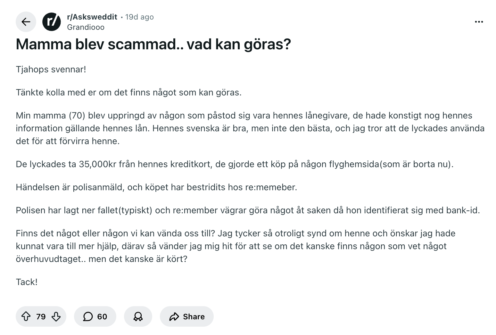Viewport: 496px width, 335px height.
Task: Open the three-dot post options menu
Action: (x=479, y=22)
